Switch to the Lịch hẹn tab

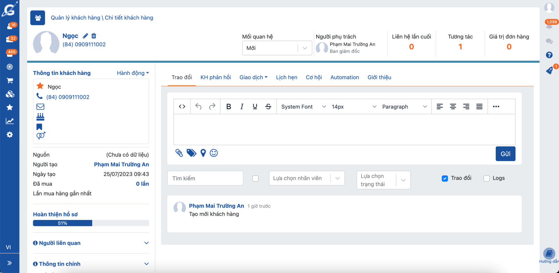(x=286, y=77)
